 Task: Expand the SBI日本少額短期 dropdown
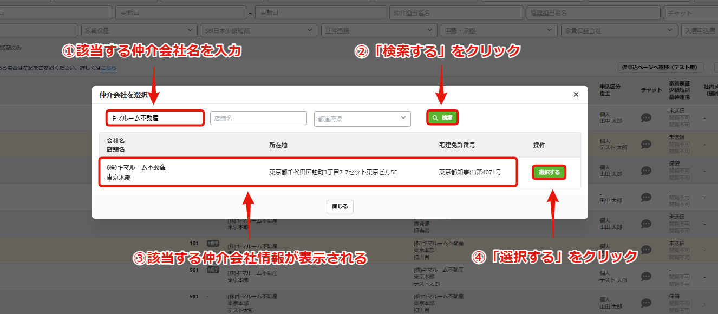click(259, 31)
